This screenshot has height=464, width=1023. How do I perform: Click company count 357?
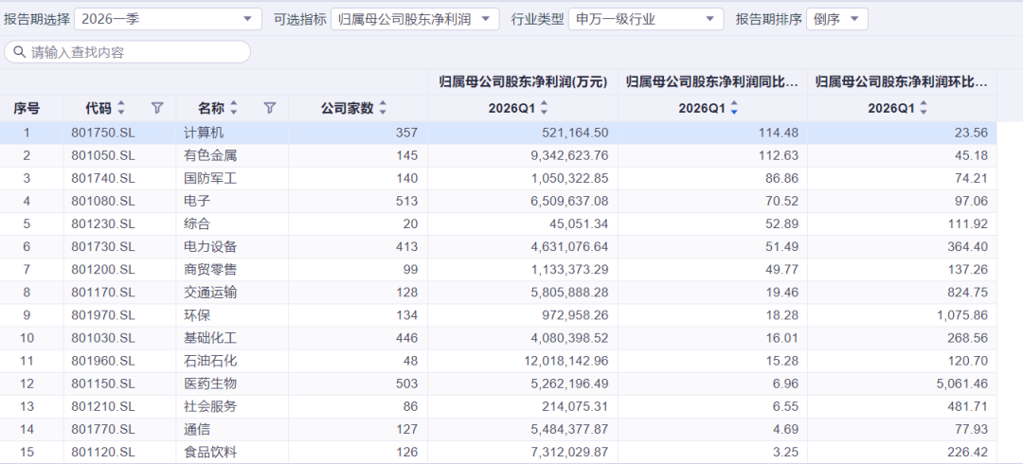(406, 134)
